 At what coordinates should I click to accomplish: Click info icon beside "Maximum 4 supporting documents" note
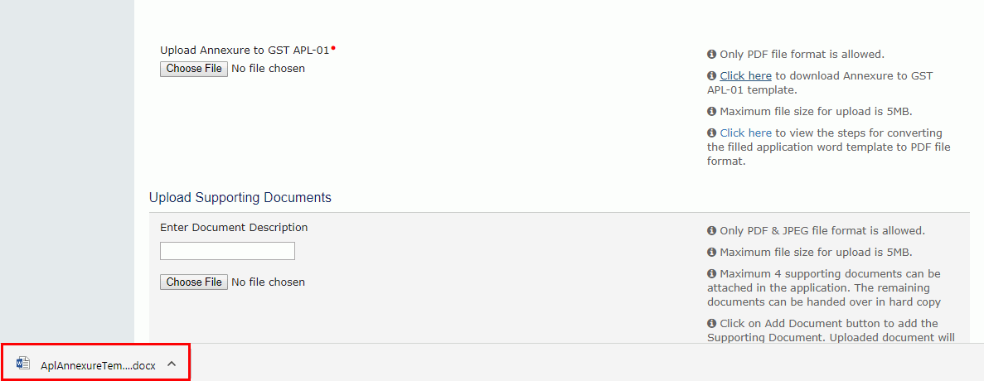click(711, 274)
